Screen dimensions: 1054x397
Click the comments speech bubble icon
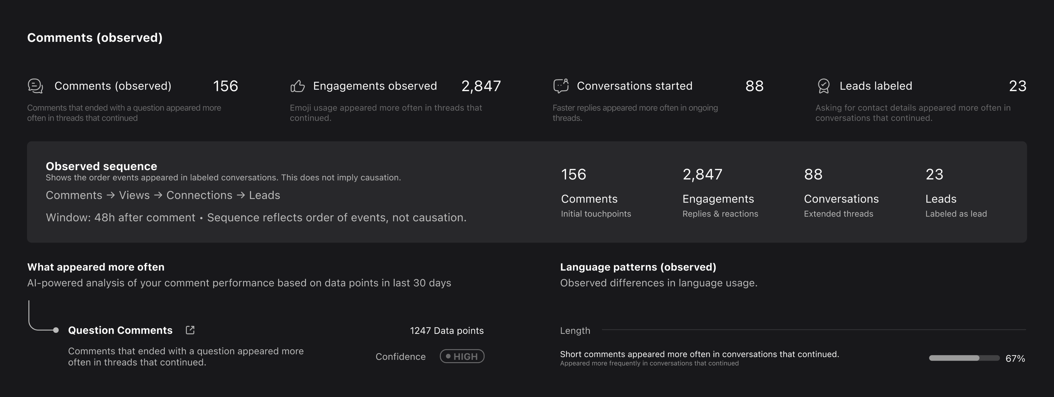click(36, 86)
